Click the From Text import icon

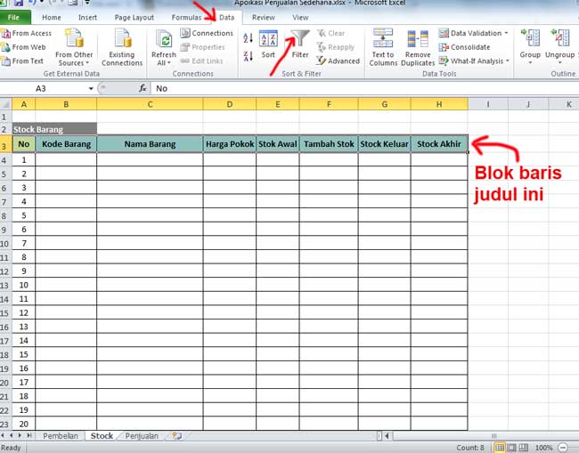pos(5,61)
